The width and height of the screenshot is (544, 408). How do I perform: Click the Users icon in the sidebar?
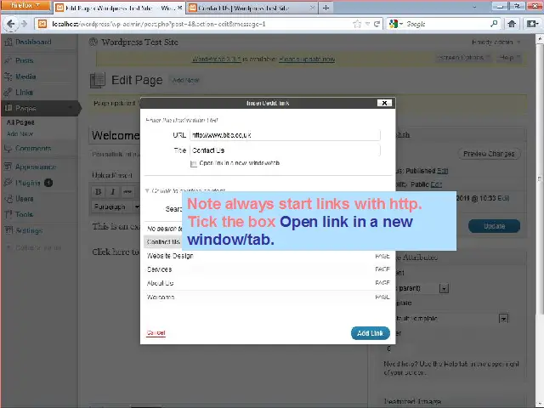point(8,199)
